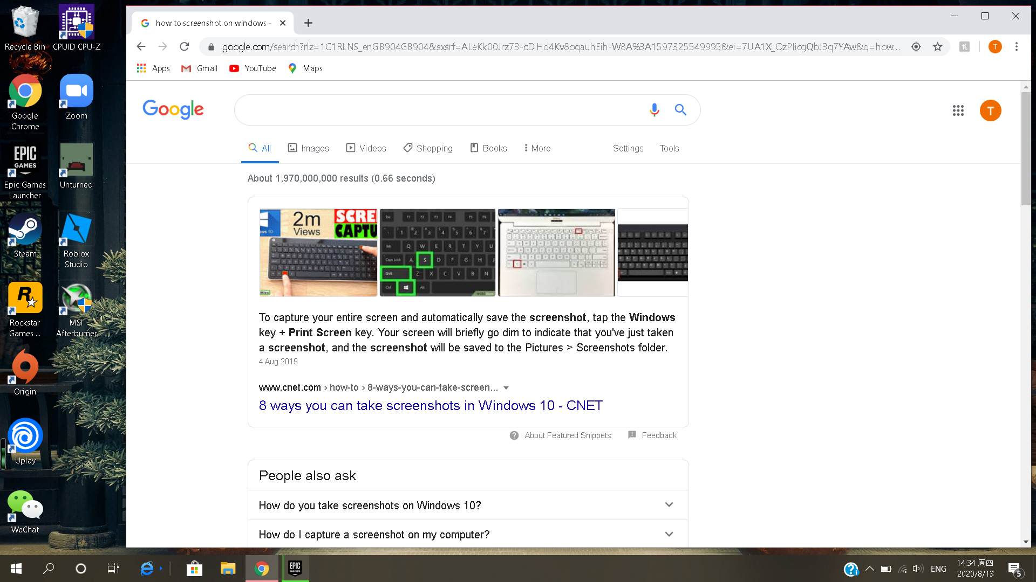
Task: Click the Google logo
Action: tap(173, 109)
